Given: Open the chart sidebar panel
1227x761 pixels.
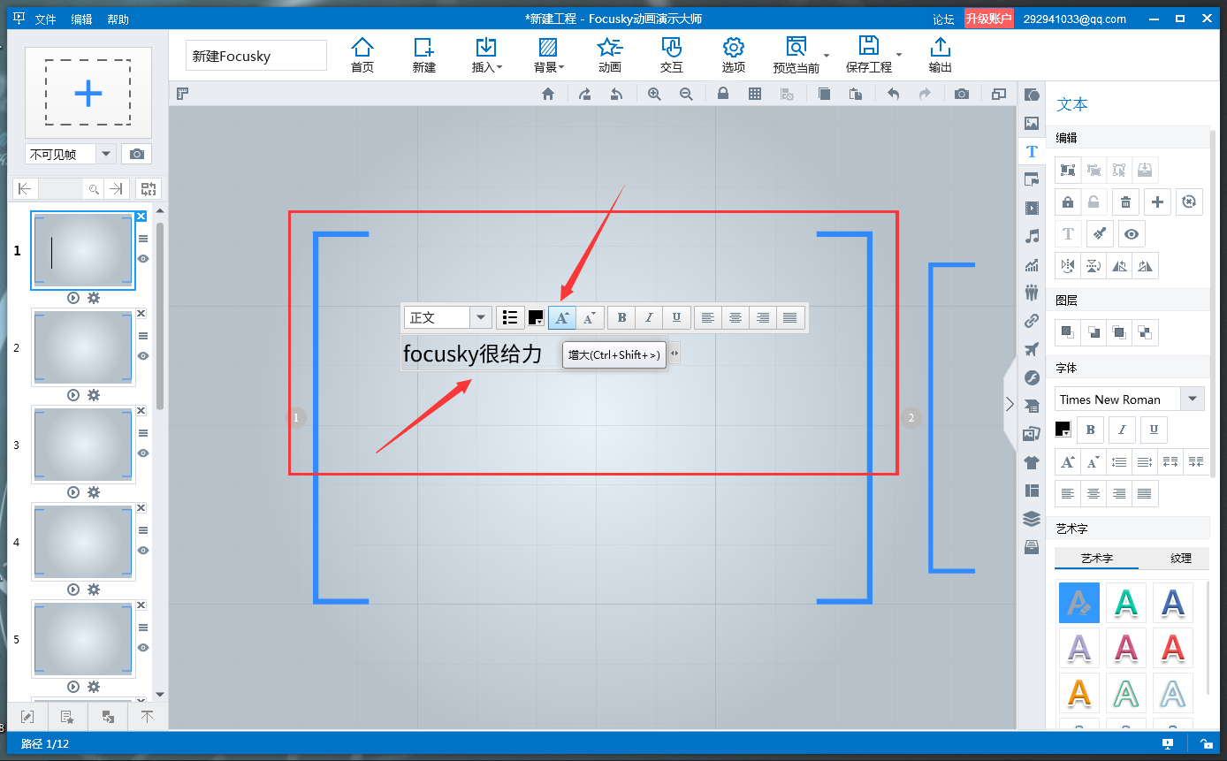Looking at the screenshot, I should coord(1032,264).
